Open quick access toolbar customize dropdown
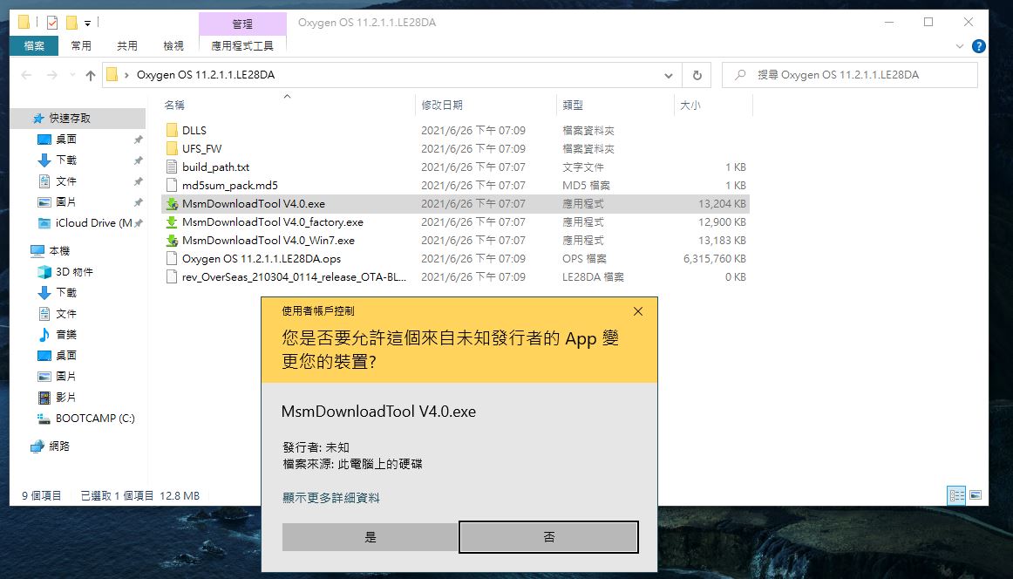Screen dimensions: 1013x579 (x=87, y=24)
